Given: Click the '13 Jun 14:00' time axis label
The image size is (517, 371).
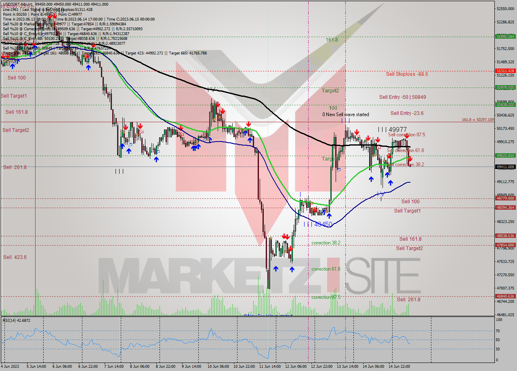Looking at the screenshot, I should (349, 367).
